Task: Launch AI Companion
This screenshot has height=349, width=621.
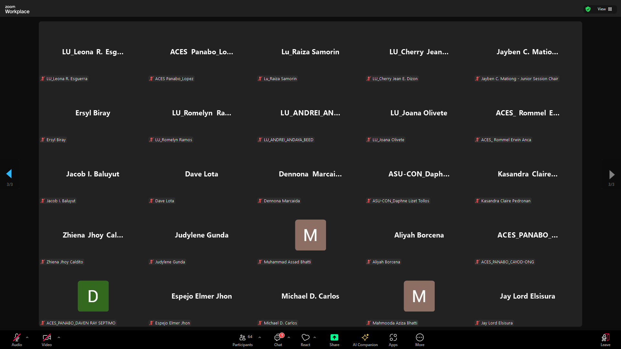Action: [365, 339]
